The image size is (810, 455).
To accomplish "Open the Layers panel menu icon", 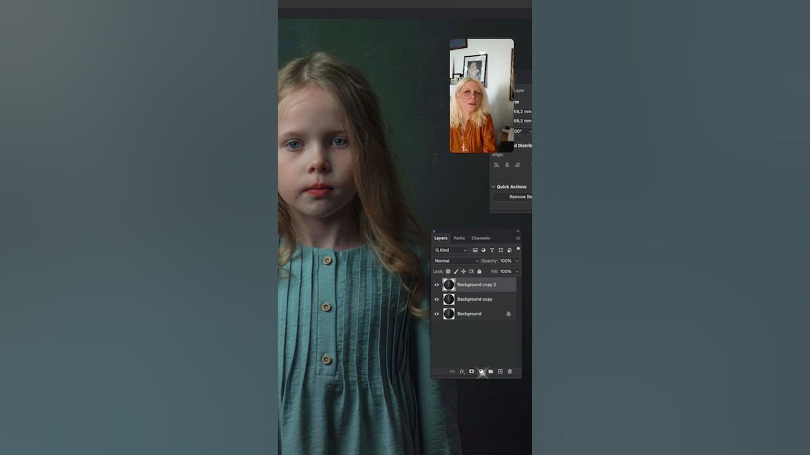I will pos(518,238).
